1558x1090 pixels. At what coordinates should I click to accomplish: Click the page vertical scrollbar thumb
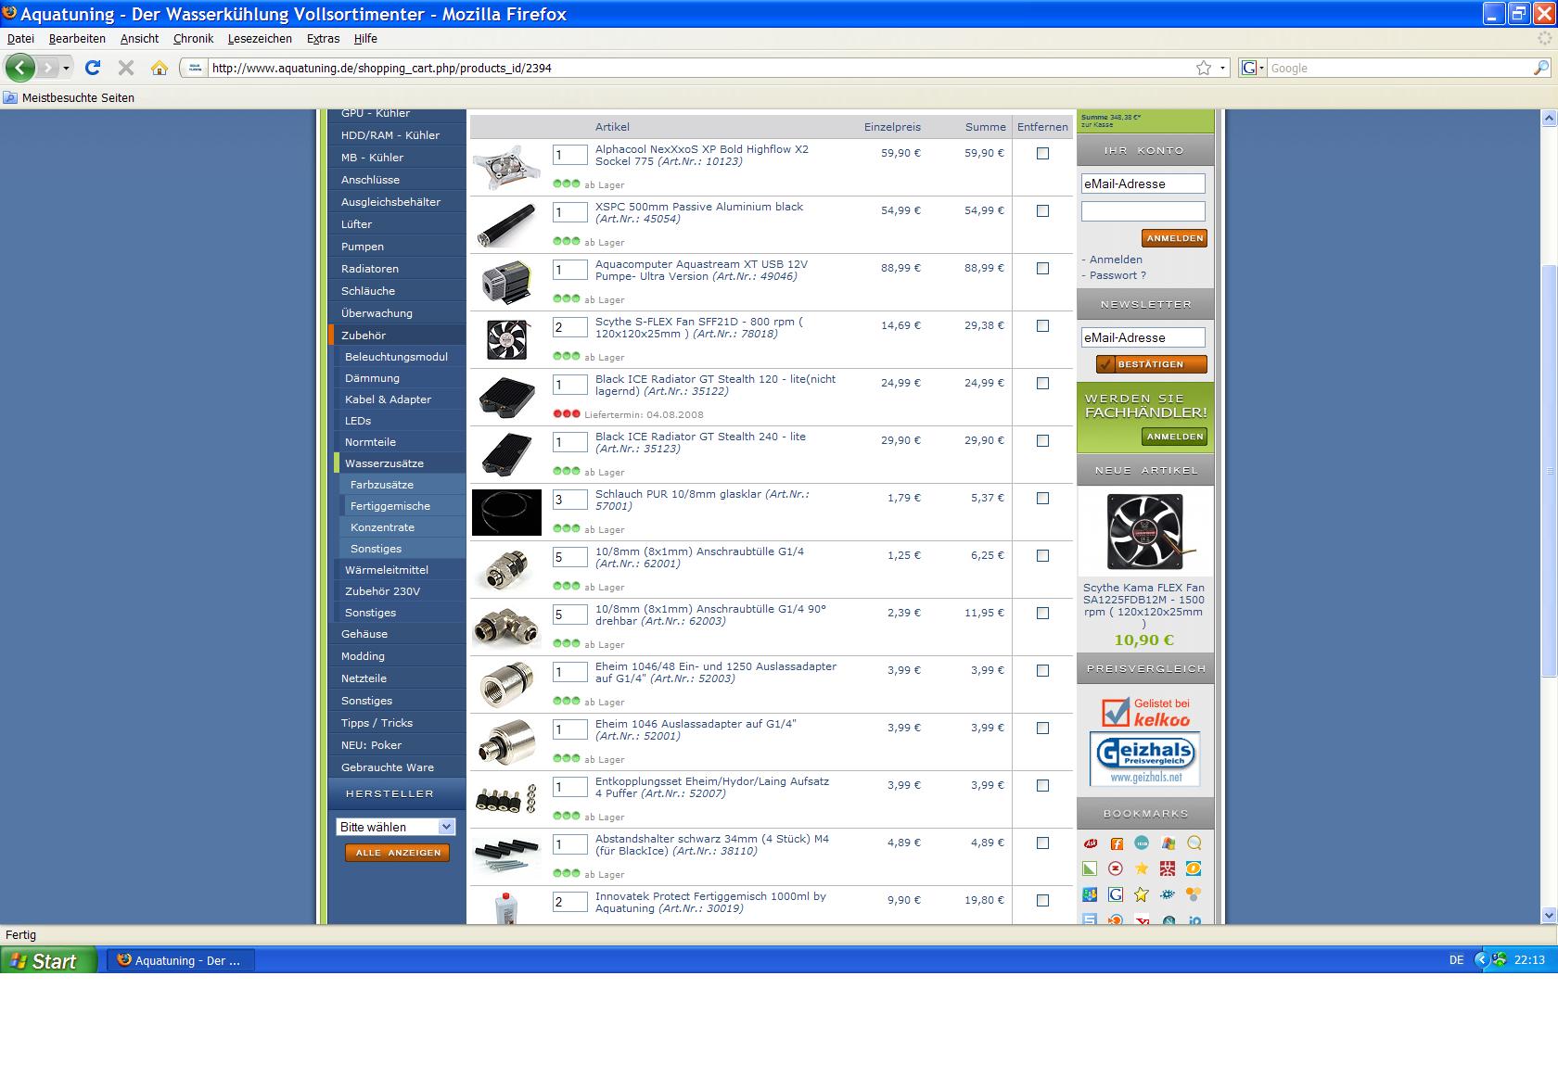click(1549, 471)
